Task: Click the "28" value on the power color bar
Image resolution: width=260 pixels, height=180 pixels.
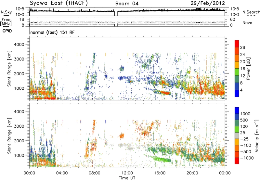Action: click(242, 47)
